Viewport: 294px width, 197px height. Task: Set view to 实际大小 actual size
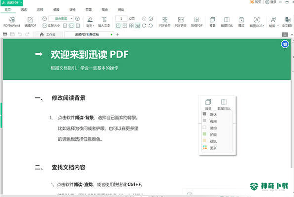click(51, 26)
